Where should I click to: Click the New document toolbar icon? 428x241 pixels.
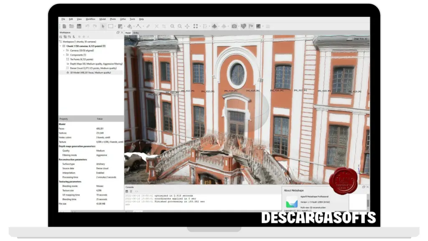[x=64, y=26]
